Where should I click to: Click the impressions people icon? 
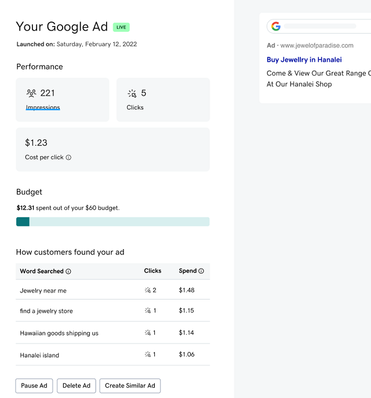(x=31, y=93)
